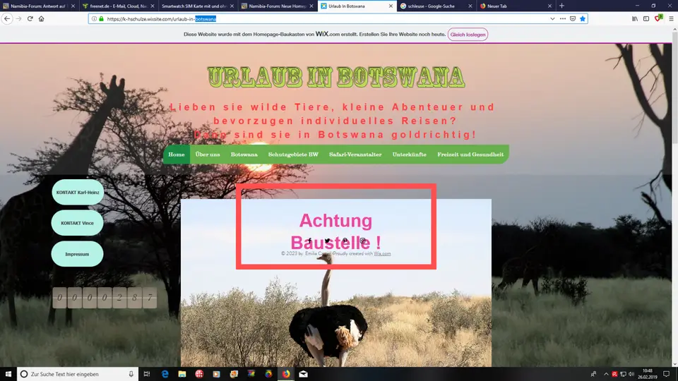Open page actions three-dot menu

(563, 18)
